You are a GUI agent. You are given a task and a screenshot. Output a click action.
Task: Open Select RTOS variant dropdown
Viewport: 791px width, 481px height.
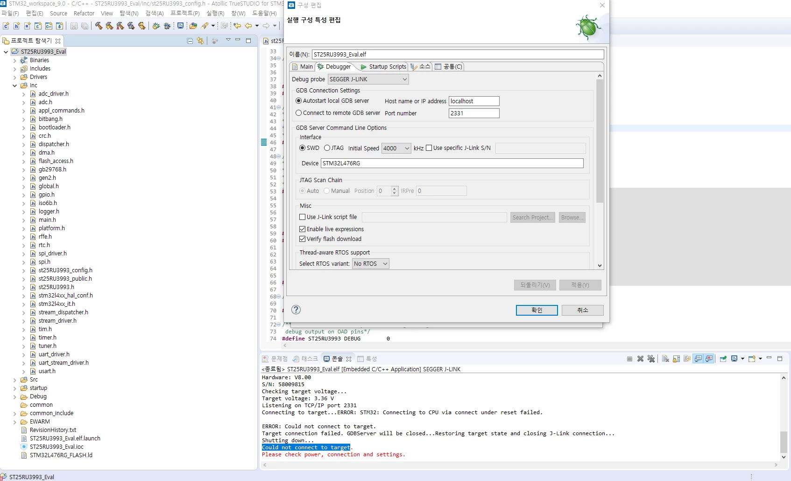click(x=371, y=264)
